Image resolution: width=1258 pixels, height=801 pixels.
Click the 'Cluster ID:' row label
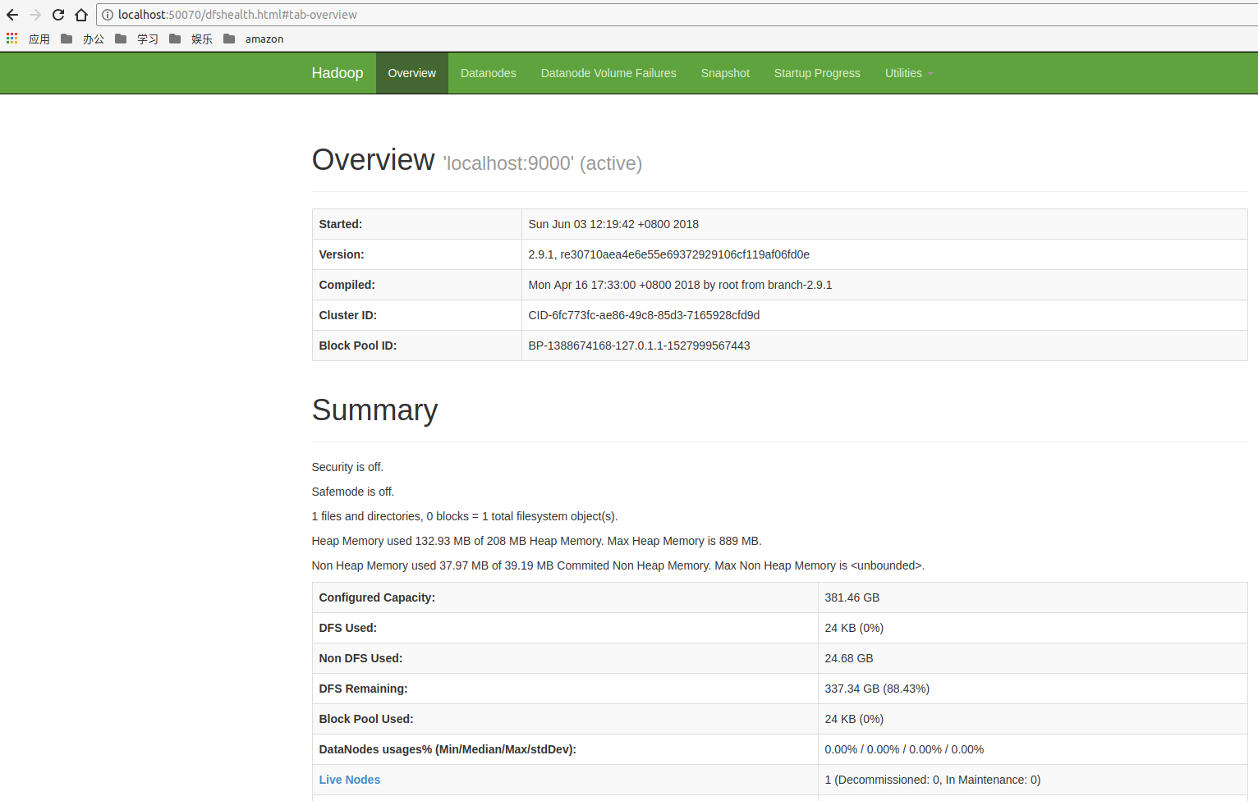tap(348, 315)
